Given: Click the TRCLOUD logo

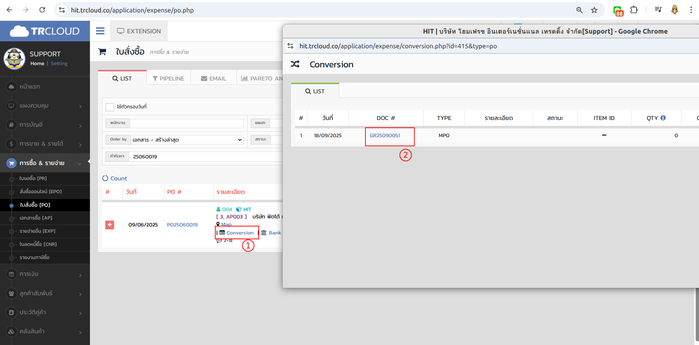Looking at the screenshot, I should (x=45, y=31).
